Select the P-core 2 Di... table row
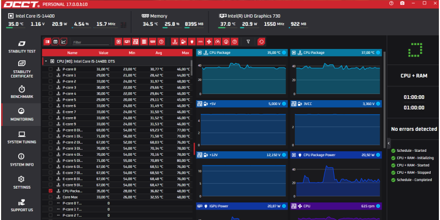Viewport: 440px width, 220px height. click(x=117, y=142)
